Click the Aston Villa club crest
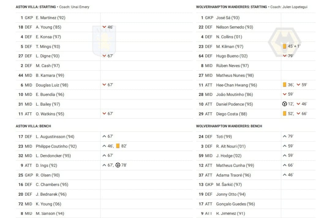Image resolution: width=327 pixels, height=218 pixels. pyautogui.click(x=104, y=41)
